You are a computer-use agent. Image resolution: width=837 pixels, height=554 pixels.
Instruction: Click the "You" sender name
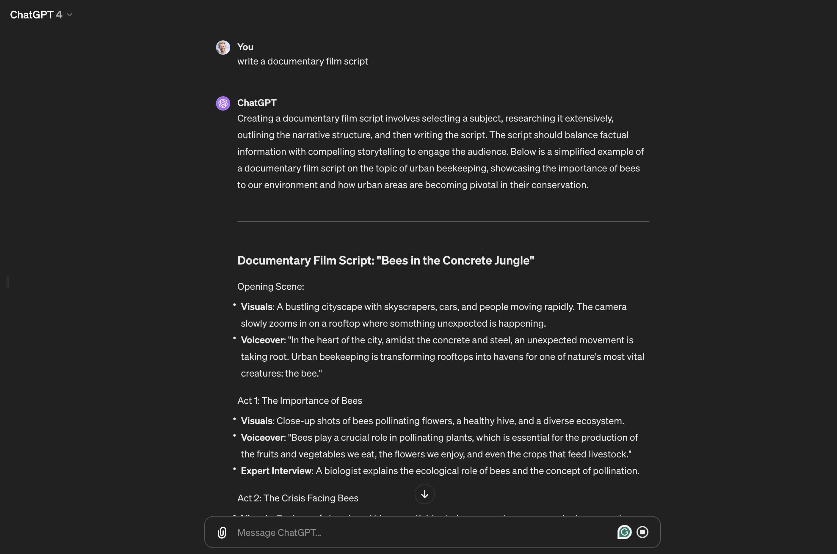(x=245, y=47)
